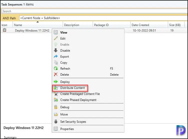
Task: Click the grayed Enable arrow icon
Action: (56, 44)
